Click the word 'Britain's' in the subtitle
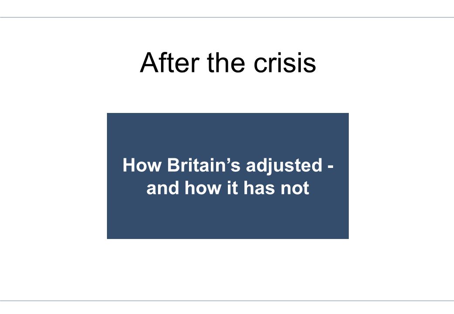Viewport: 454px width, 314px height. (204, 165)
